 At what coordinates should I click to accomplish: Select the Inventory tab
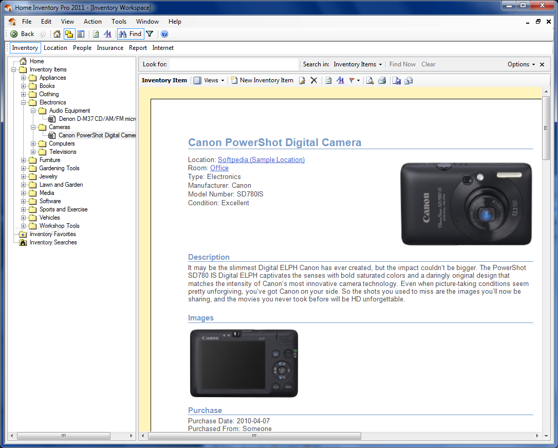tap(25, 48)
